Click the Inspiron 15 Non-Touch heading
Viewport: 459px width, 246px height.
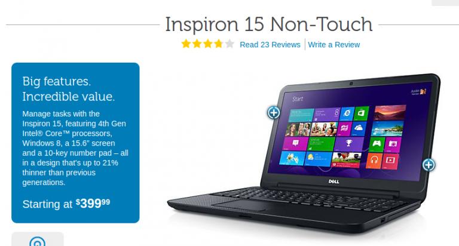click(269, 24)
